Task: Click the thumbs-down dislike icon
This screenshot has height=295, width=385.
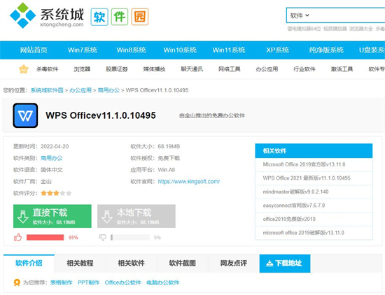Action: click(x=103, y=238)
